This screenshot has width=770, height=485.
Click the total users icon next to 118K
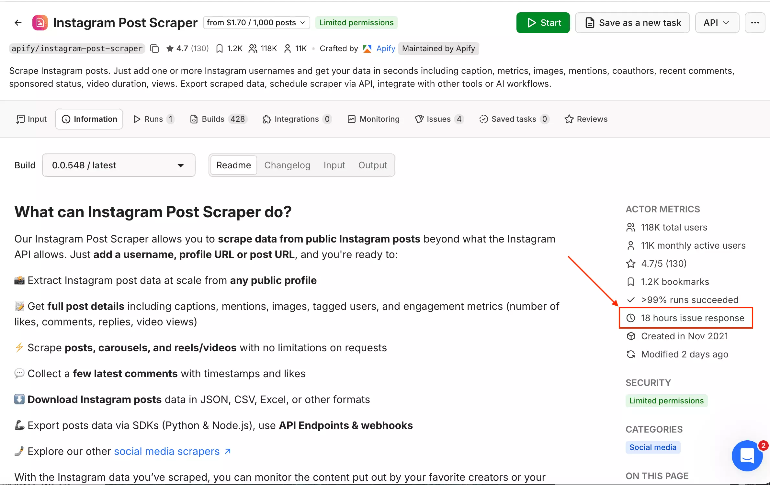point(253,49)
